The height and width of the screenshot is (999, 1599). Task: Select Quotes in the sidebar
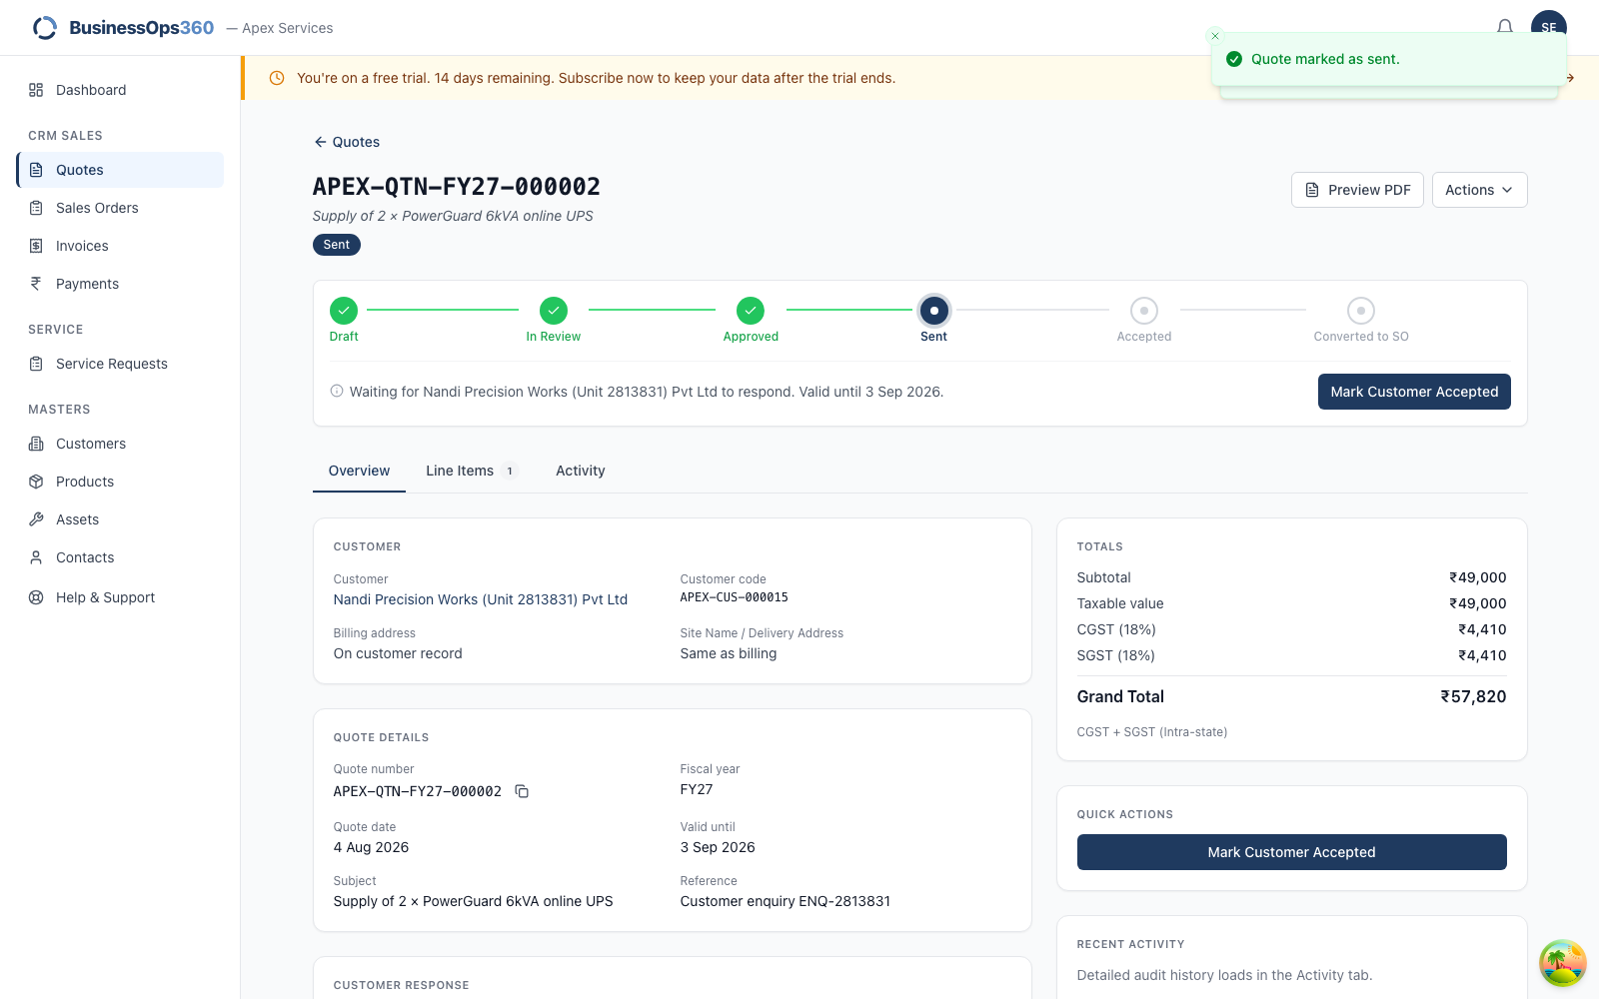pyautogui.click(x=120, y=170)
